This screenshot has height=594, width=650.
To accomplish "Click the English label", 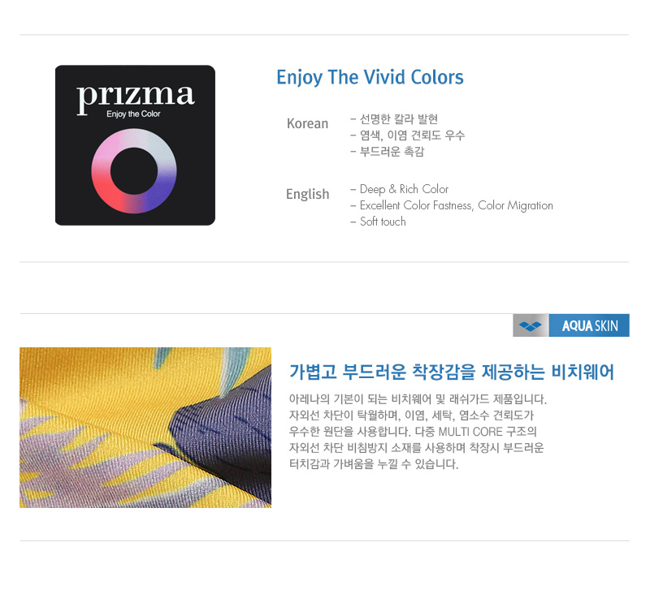I will [308, 194].
